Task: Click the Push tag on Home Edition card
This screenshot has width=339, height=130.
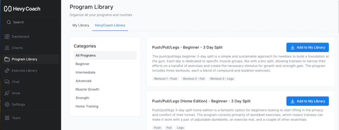Action: tap(157, 128)
